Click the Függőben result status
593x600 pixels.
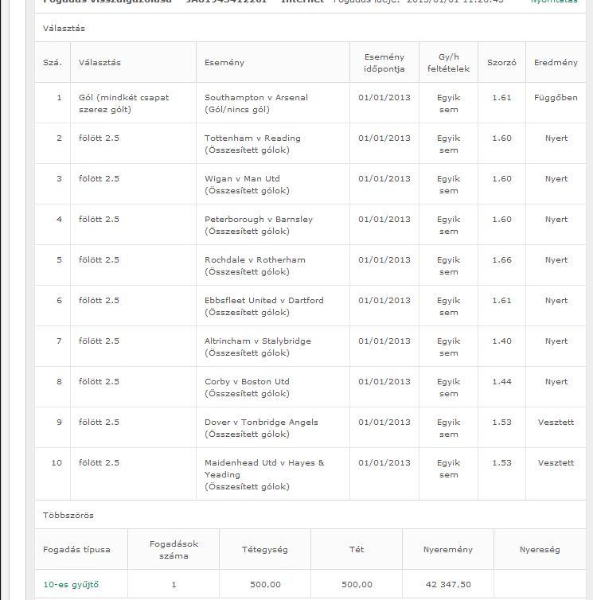(556, 98)
